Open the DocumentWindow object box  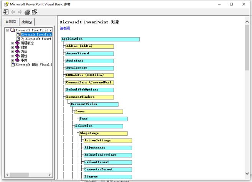click(x=94, y=104)
